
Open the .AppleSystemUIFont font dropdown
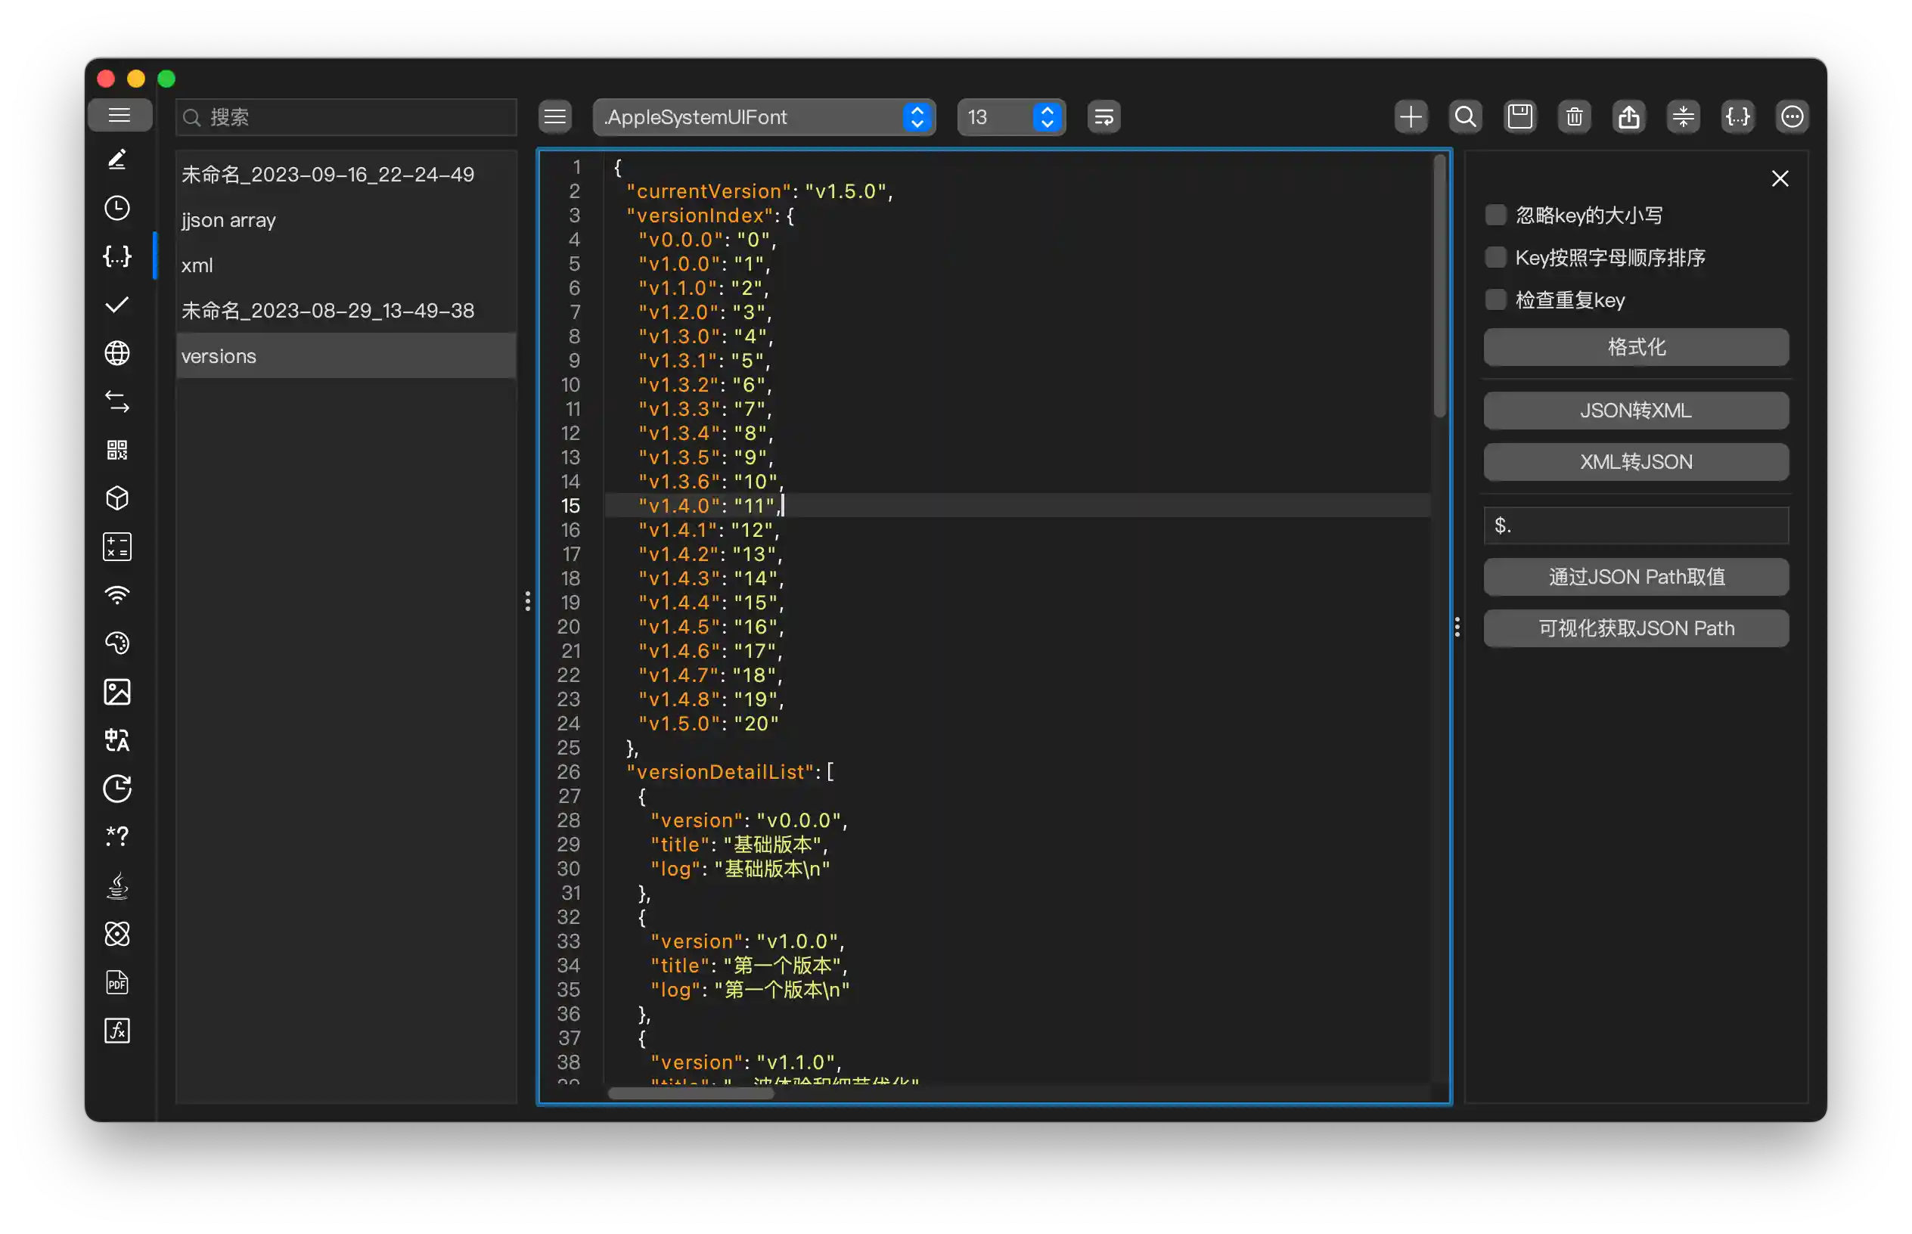[x=763, y=117]
